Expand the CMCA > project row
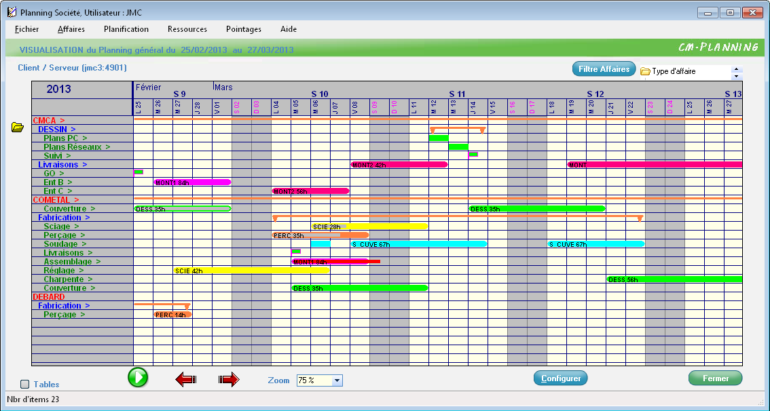 49,120
